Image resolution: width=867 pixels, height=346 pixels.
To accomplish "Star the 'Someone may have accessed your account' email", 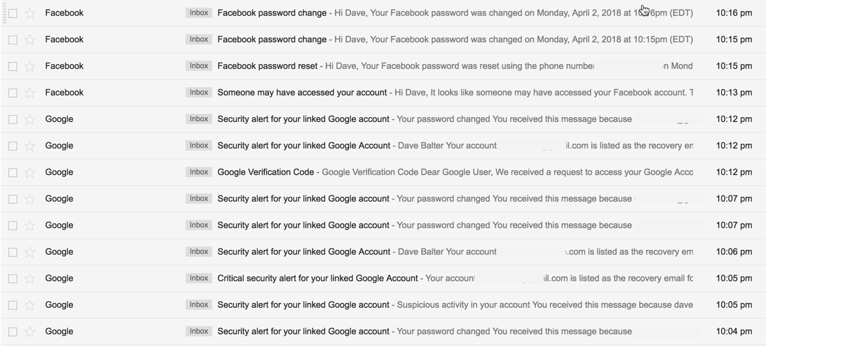I will pyautogui.click(x=29, y=93).
